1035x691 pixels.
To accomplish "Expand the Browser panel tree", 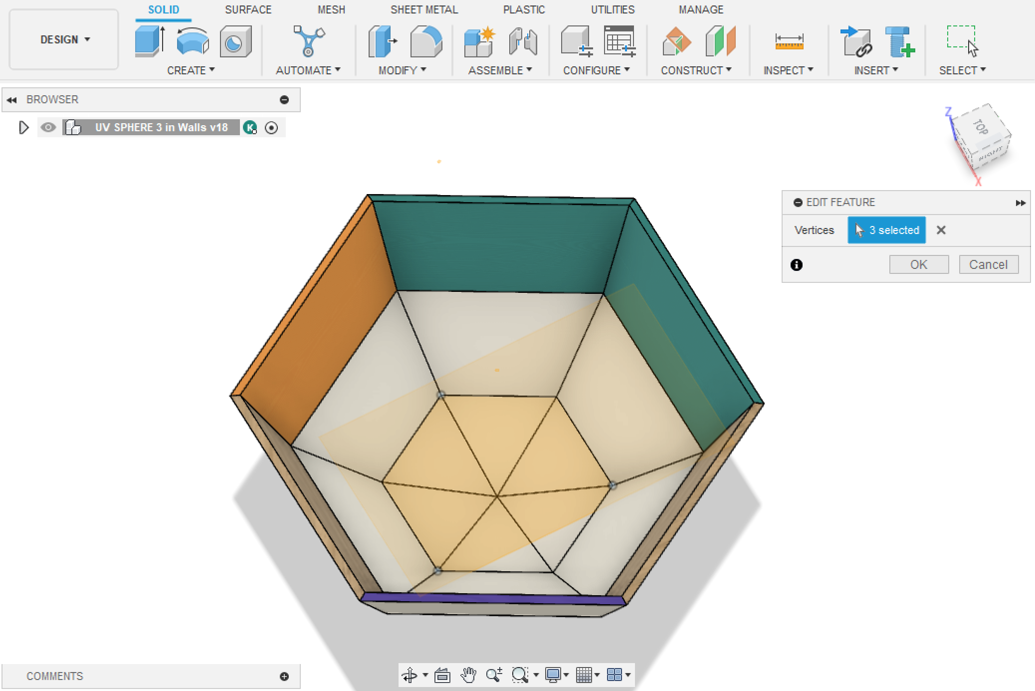I will (22, 127).
